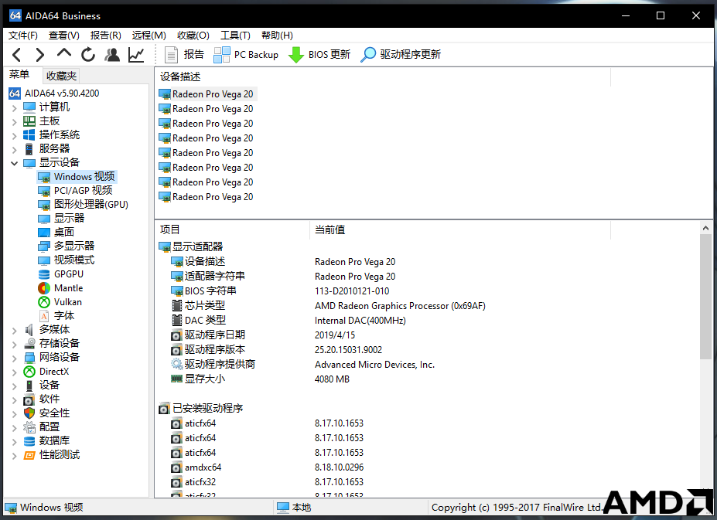Click the 桌面 desktop icon in tree
Viewport: 717px width, 520px height.
(x=44, y=232)
